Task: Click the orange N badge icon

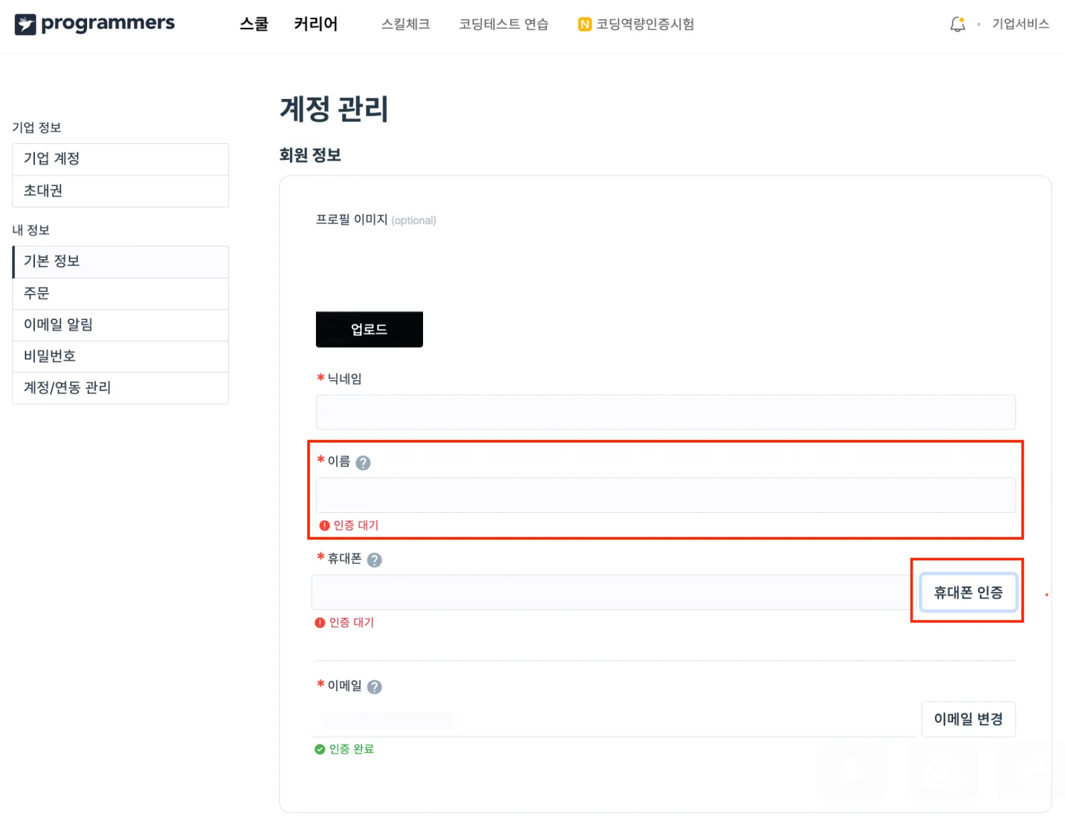Action: point(584,24)
